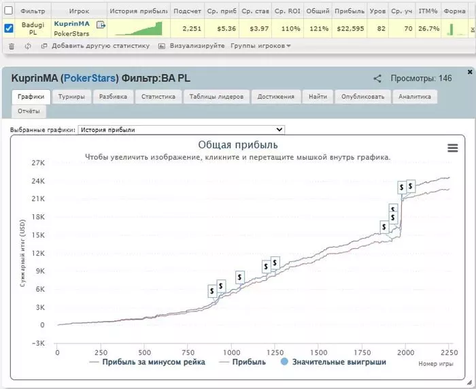Toggle Значительные выигрыши legend series
This screenshot has width=476, height=389.
pos(333,362)
